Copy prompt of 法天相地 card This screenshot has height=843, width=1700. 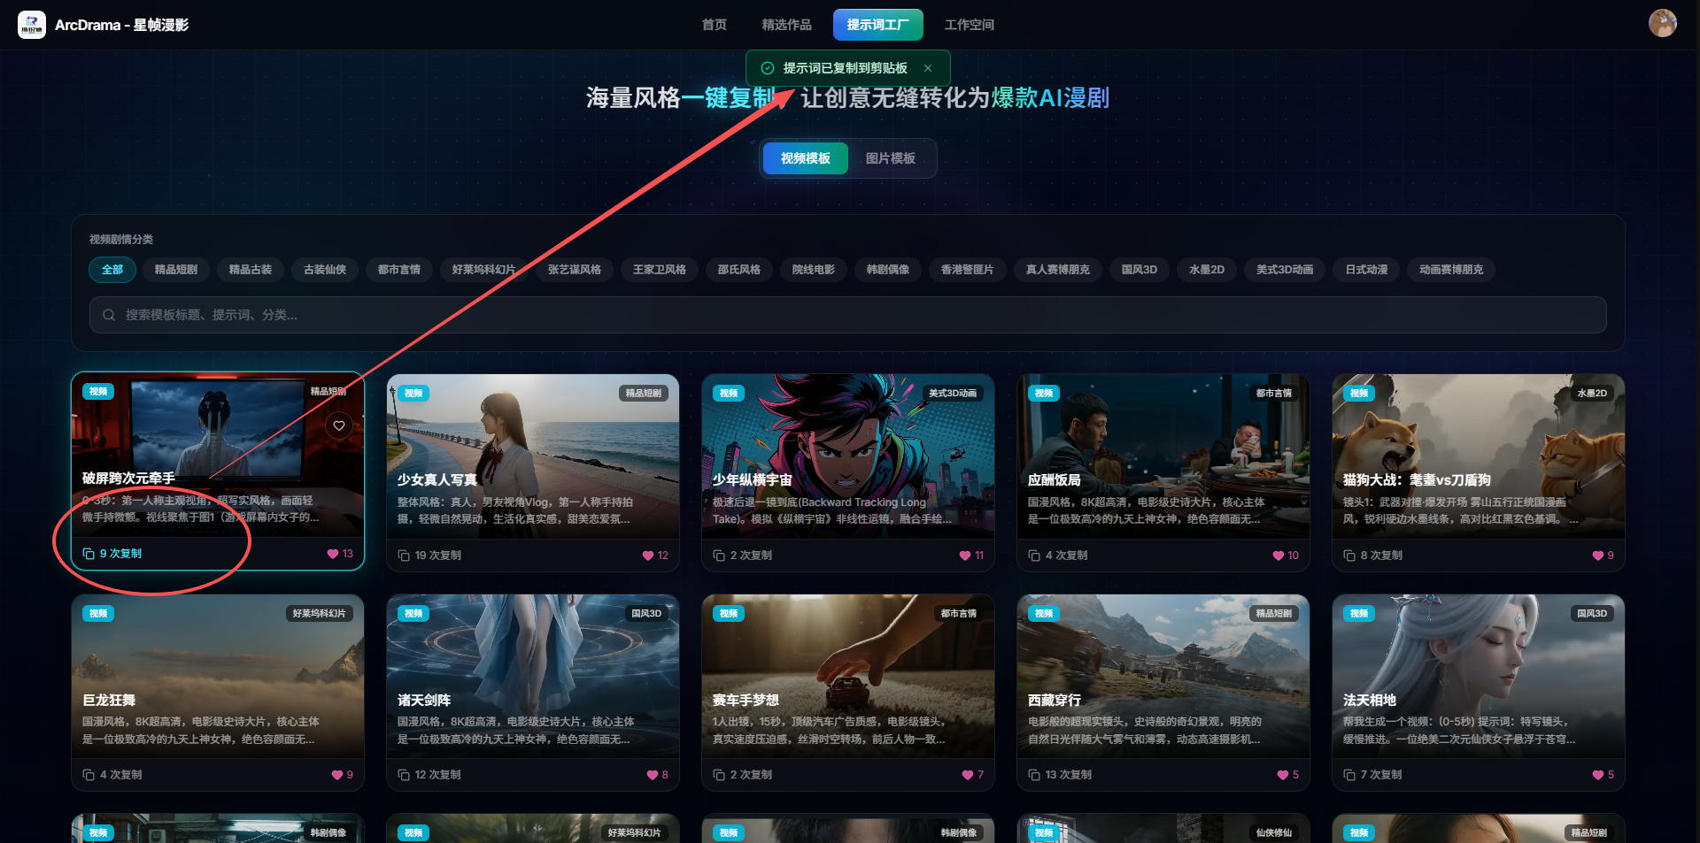[1372, 775]
